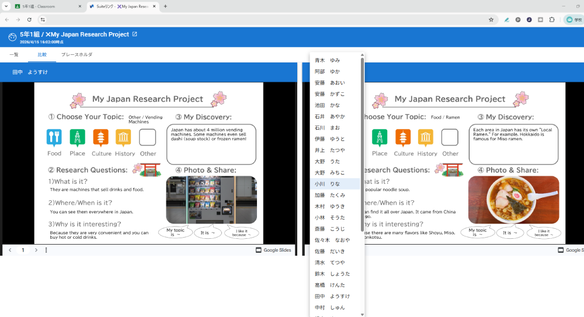Click the pen extension icon in toolbar
Screen dimensions: 584x317
coord(507,19)
